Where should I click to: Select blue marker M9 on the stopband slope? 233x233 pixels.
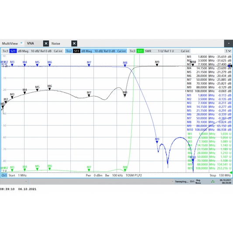point(157,142)
